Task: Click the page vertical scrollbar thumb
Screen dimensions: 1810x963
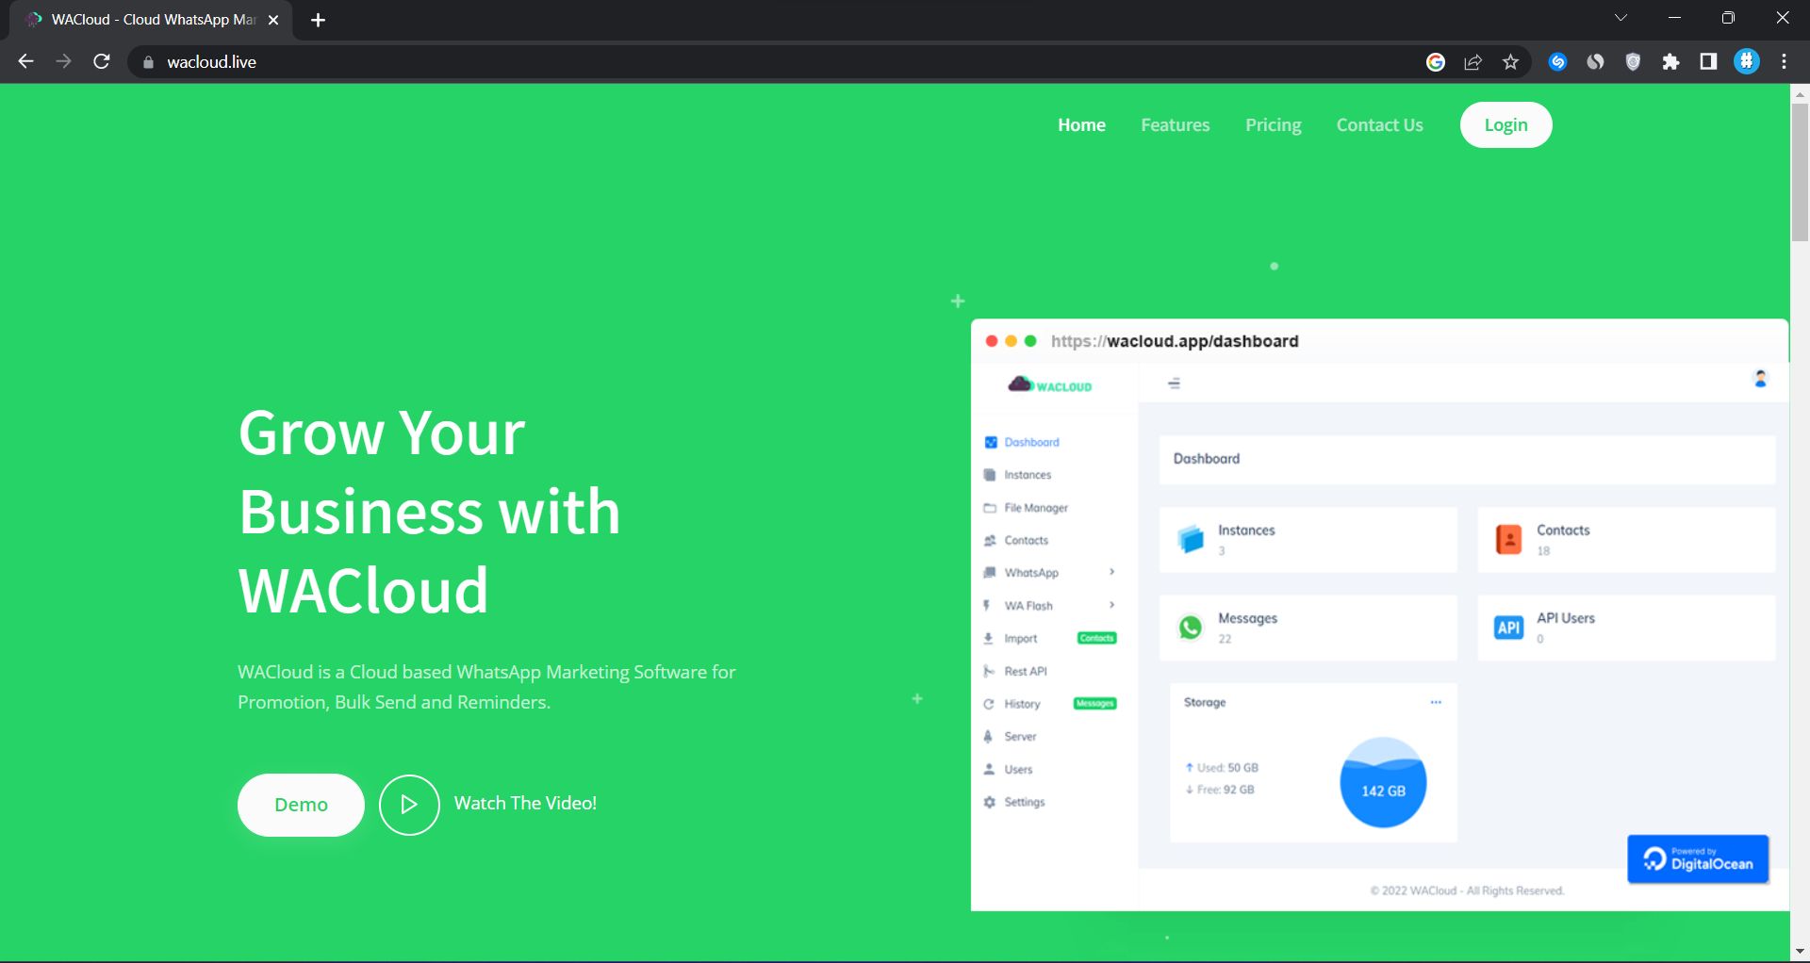Action: click(1800, 172)
